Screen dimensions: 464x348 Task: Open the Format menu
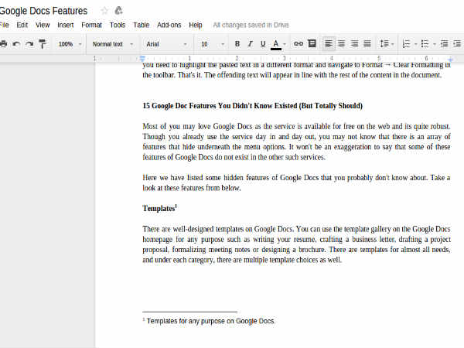pyautogui.click(x=91, y=25)
